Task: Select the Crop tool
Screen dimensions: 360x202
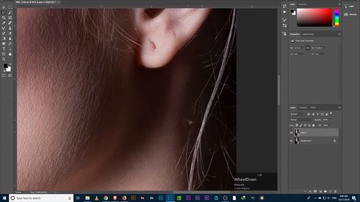Action: point(4,17)
